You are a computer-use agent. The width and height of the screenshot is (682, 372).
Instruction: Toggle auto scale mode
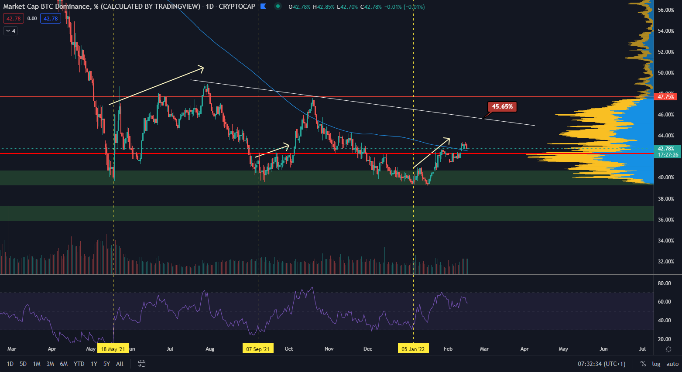coord(672,364)
